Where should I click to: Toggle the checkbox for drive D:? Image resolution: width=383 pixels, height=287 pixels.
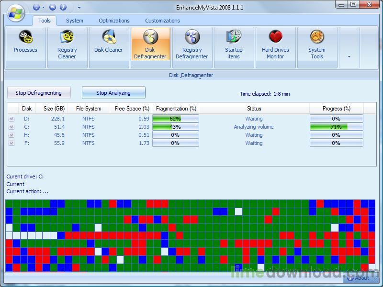11,119
